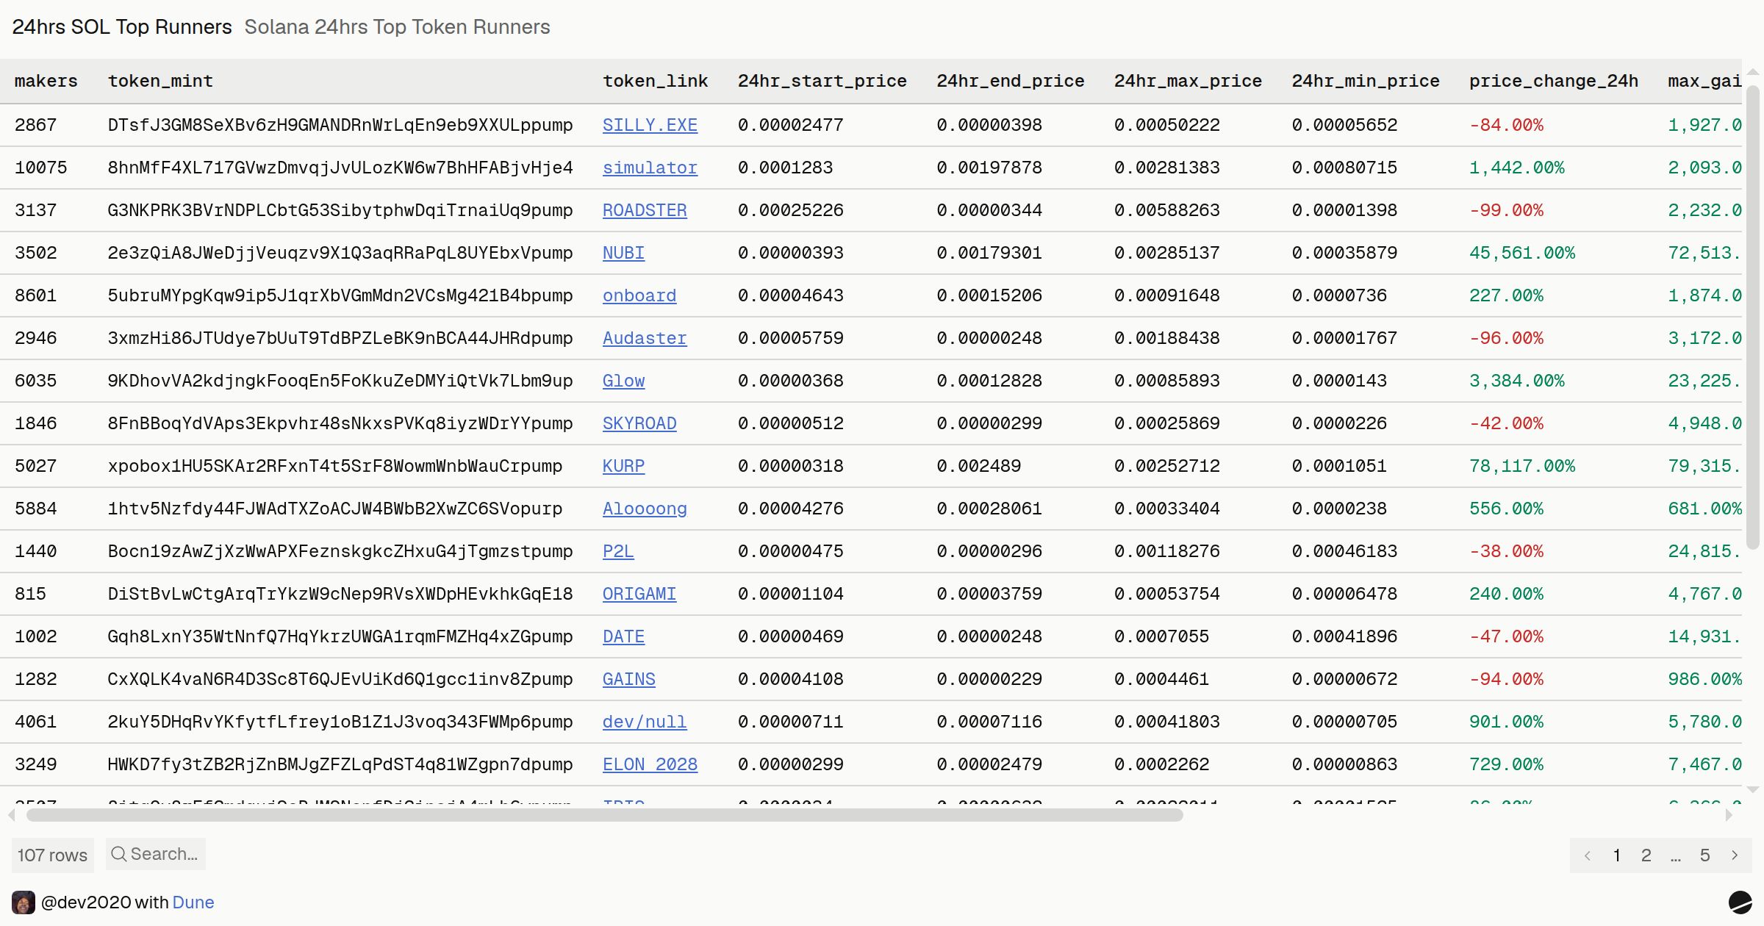This screenshot has height=926, width=1764.
Task: Click the vertical scrollbar thumb
Action: point(1753,317)
